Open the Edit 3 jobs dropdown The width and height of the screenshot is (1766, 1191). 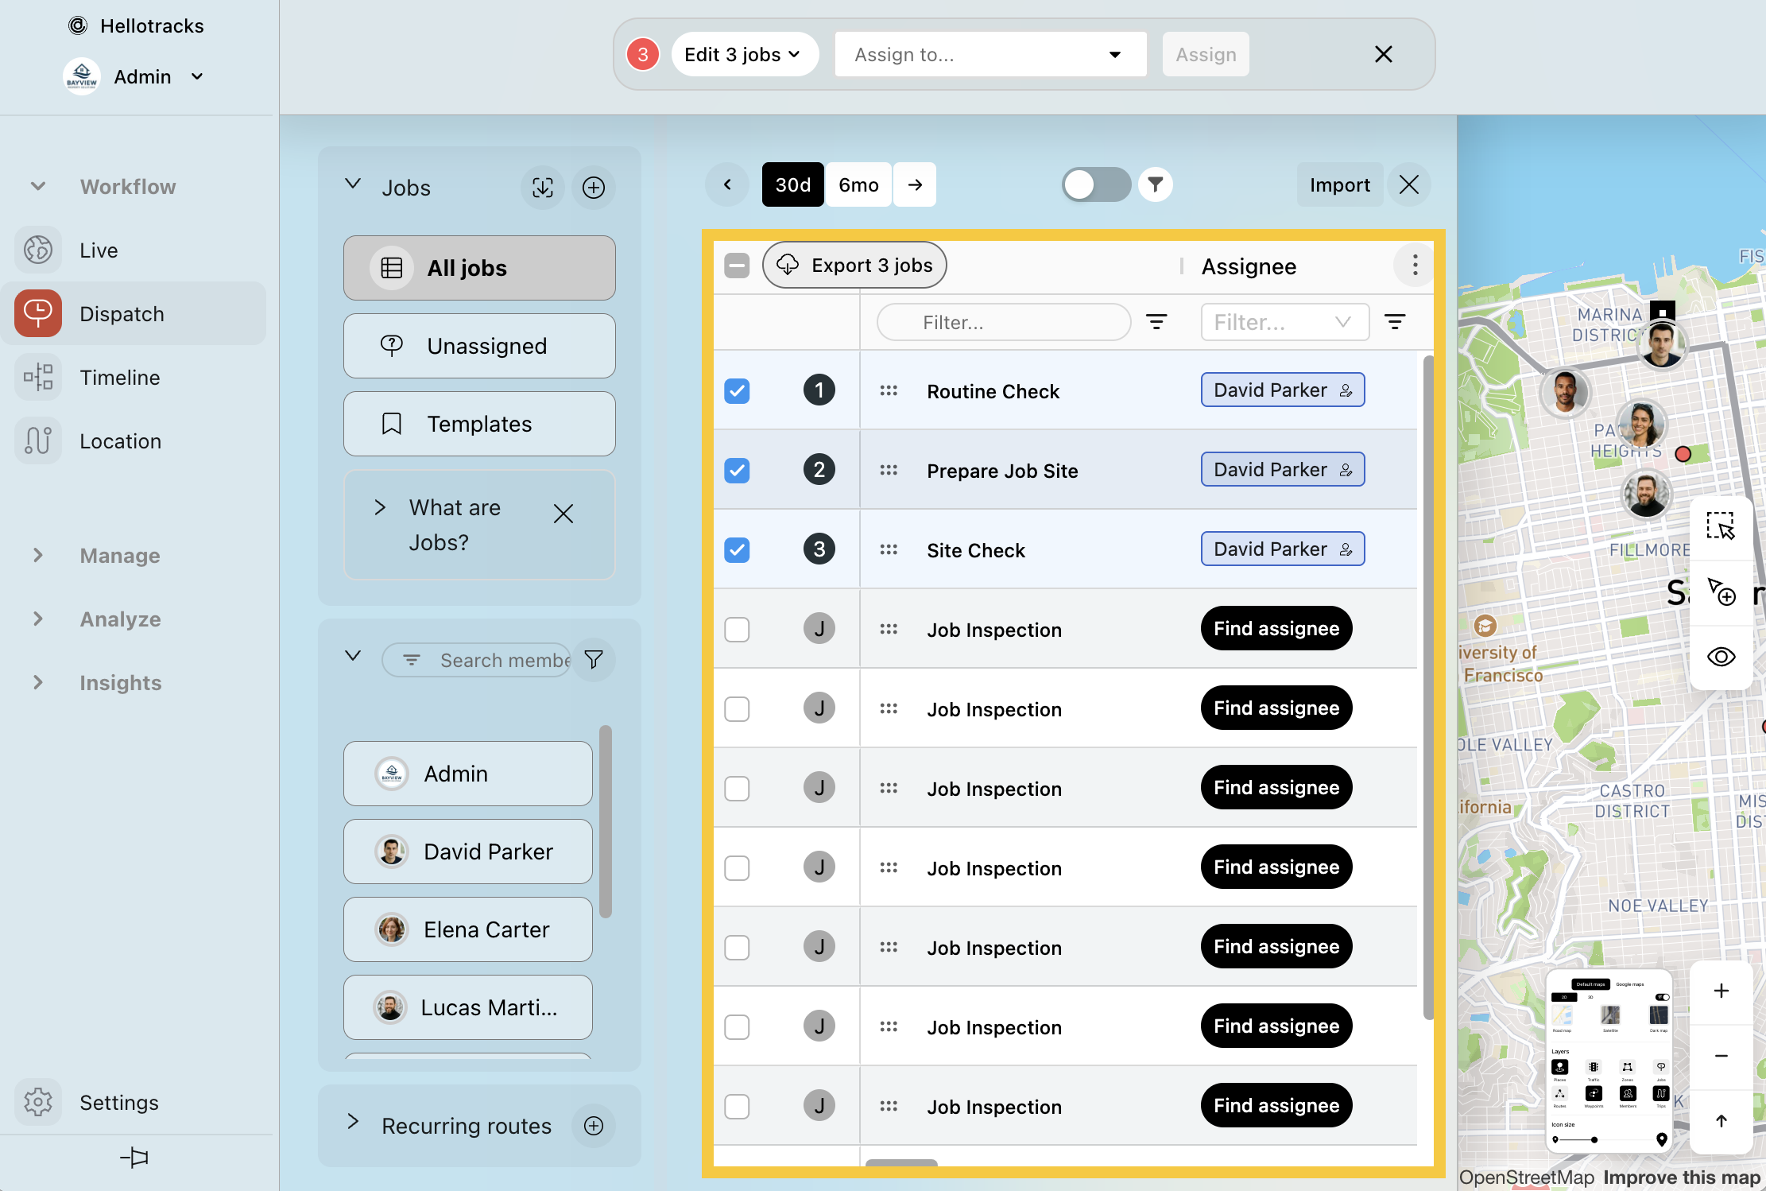coord(743,54)
